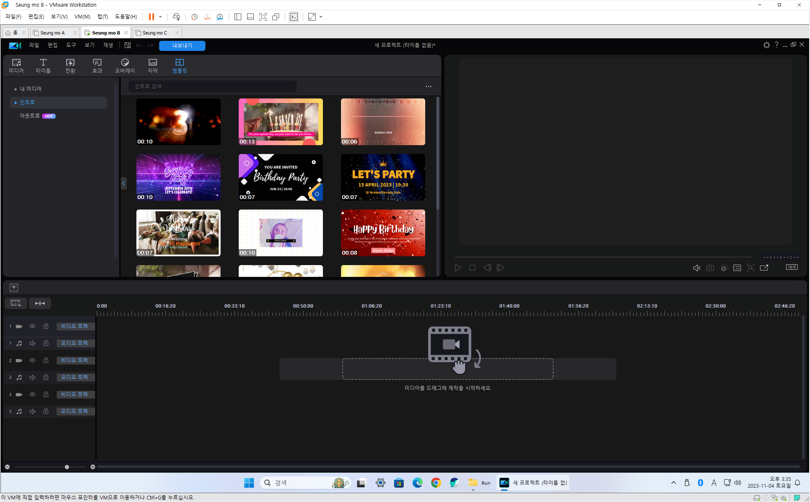Click the timeline zoom slider handle
810x502 pixels.
pos(67,467)
